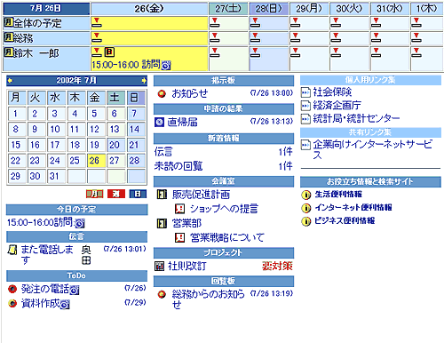Open 直帰届 application result
Viewport: 444px width, 343px height.
182,122
